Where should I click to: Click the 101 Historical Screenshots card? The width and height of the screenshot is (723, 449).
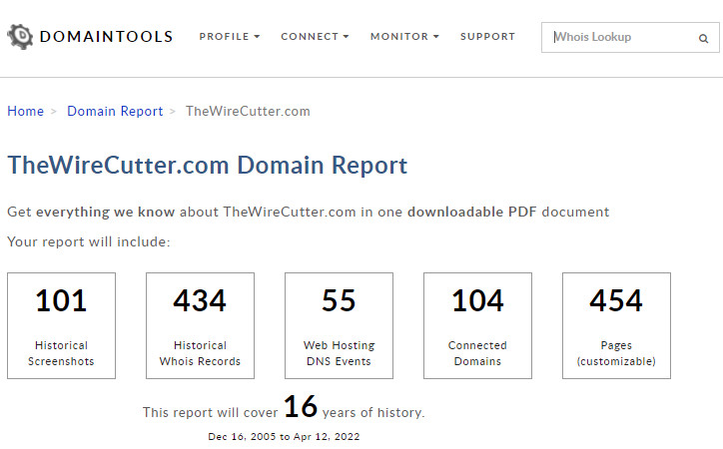pyautogui.click(x=61, y=325)
